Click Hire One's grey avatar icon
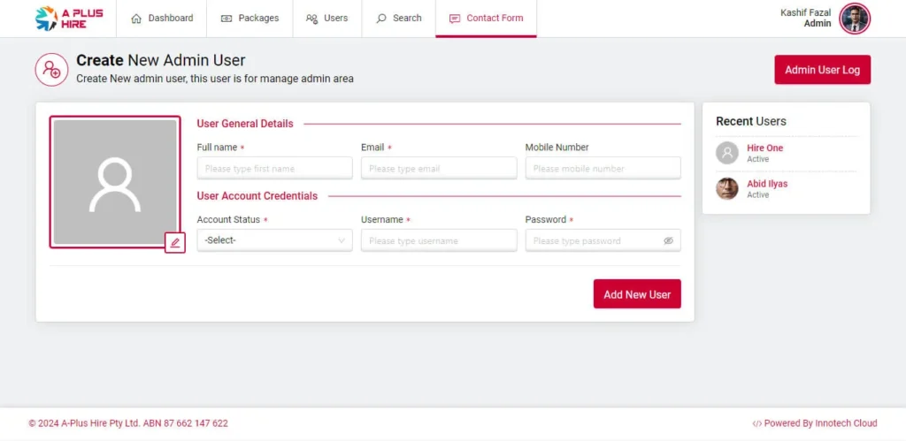The image size is (906, 441). click(727, 153)
